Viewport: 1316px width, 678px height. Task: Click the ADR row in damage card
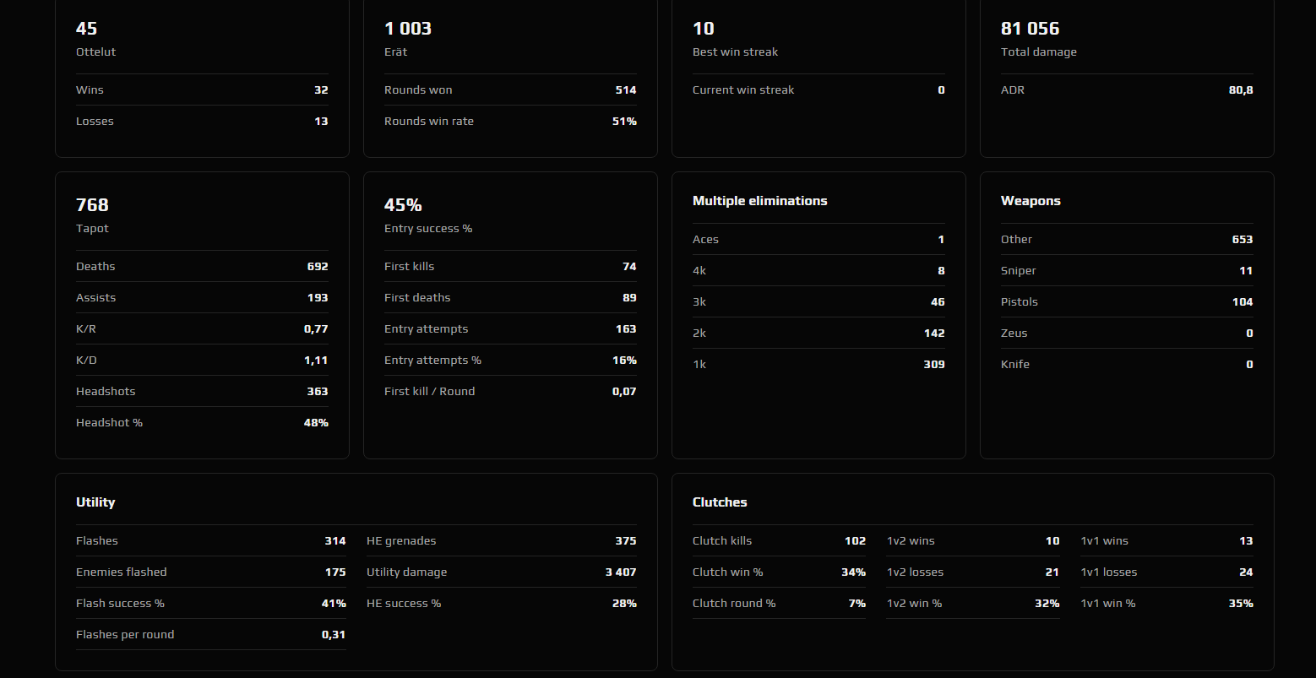click(1126, 90)
